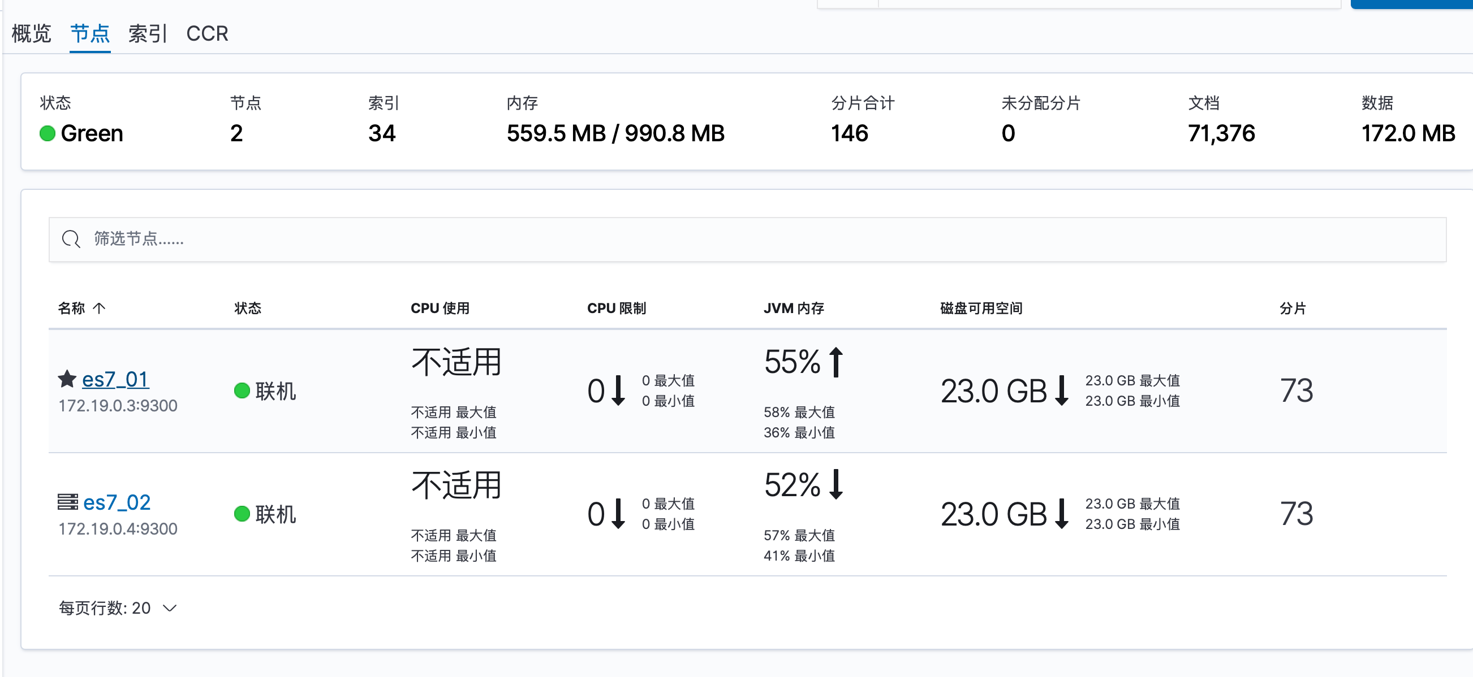Click the es7_02 green online status dot
The image size is (1473, 677).
[x=242, y=514]
